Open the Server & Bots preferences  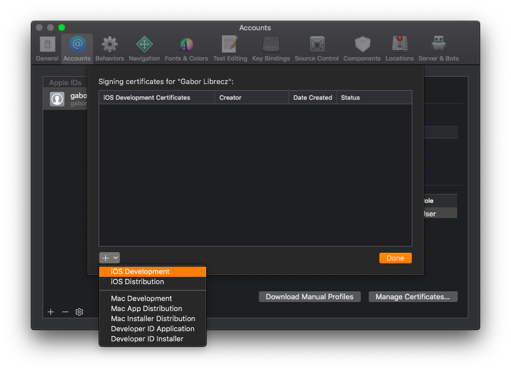[438, 49]
